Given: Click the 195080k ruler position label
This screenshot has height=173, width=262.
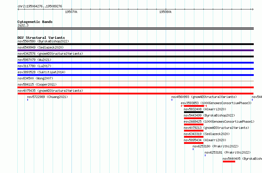Looking at the screenshot, I should click(x=165, y=12).
